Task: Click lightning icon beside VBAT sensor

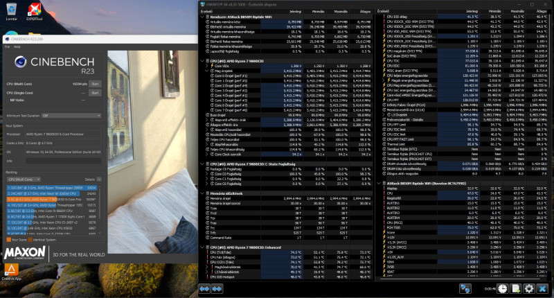Action: (384, 272)
